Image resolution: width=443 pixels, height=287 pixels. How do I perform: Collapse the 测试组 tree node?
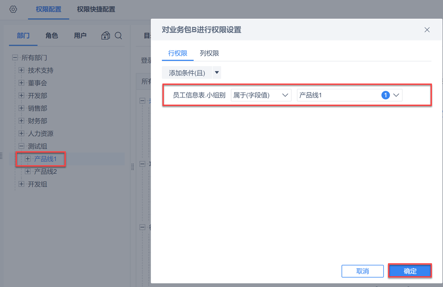tap(21, 146)
